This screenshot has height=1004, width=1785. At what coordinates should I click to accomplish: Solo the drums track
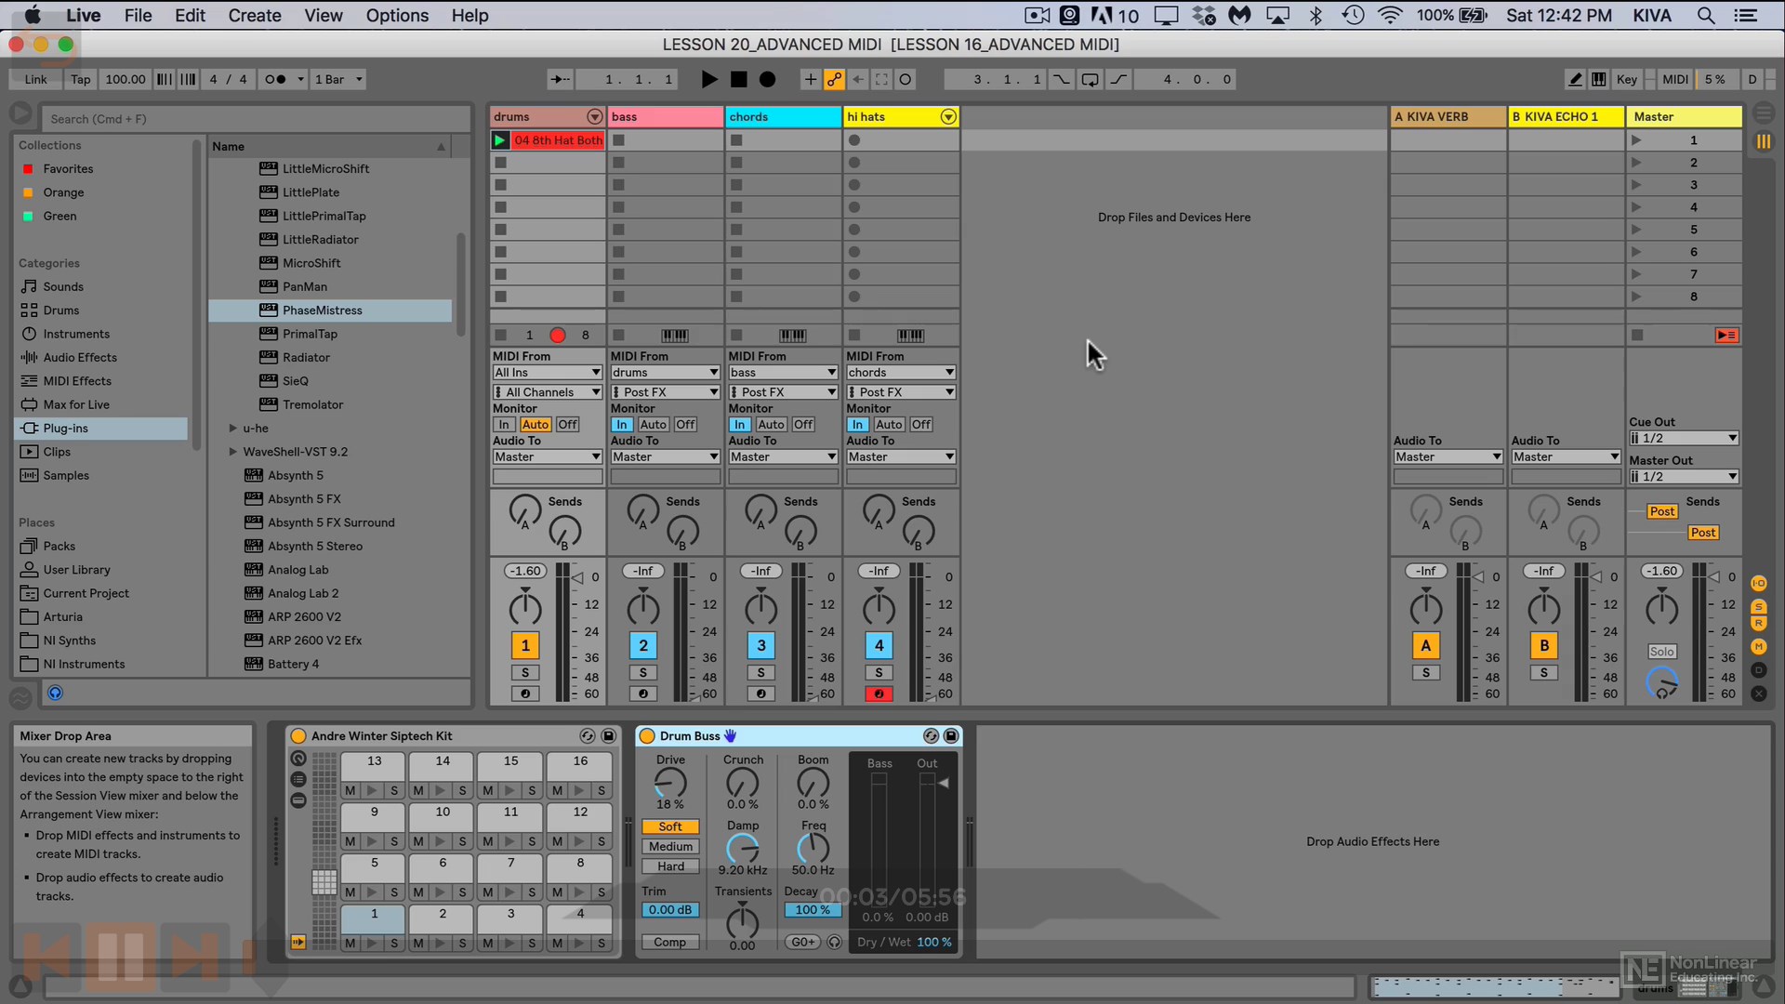tap(524, 673)
